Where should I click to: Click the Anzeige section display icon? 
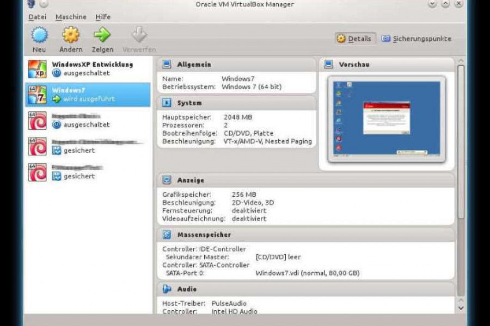[x=167, y=180]
